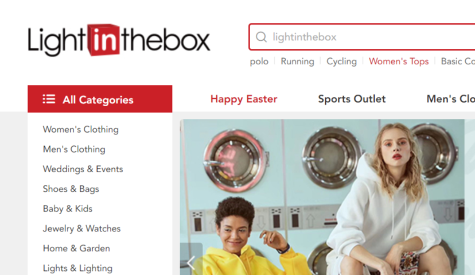
Task: Click the search magnifier icon
Action: pos(261,37)
